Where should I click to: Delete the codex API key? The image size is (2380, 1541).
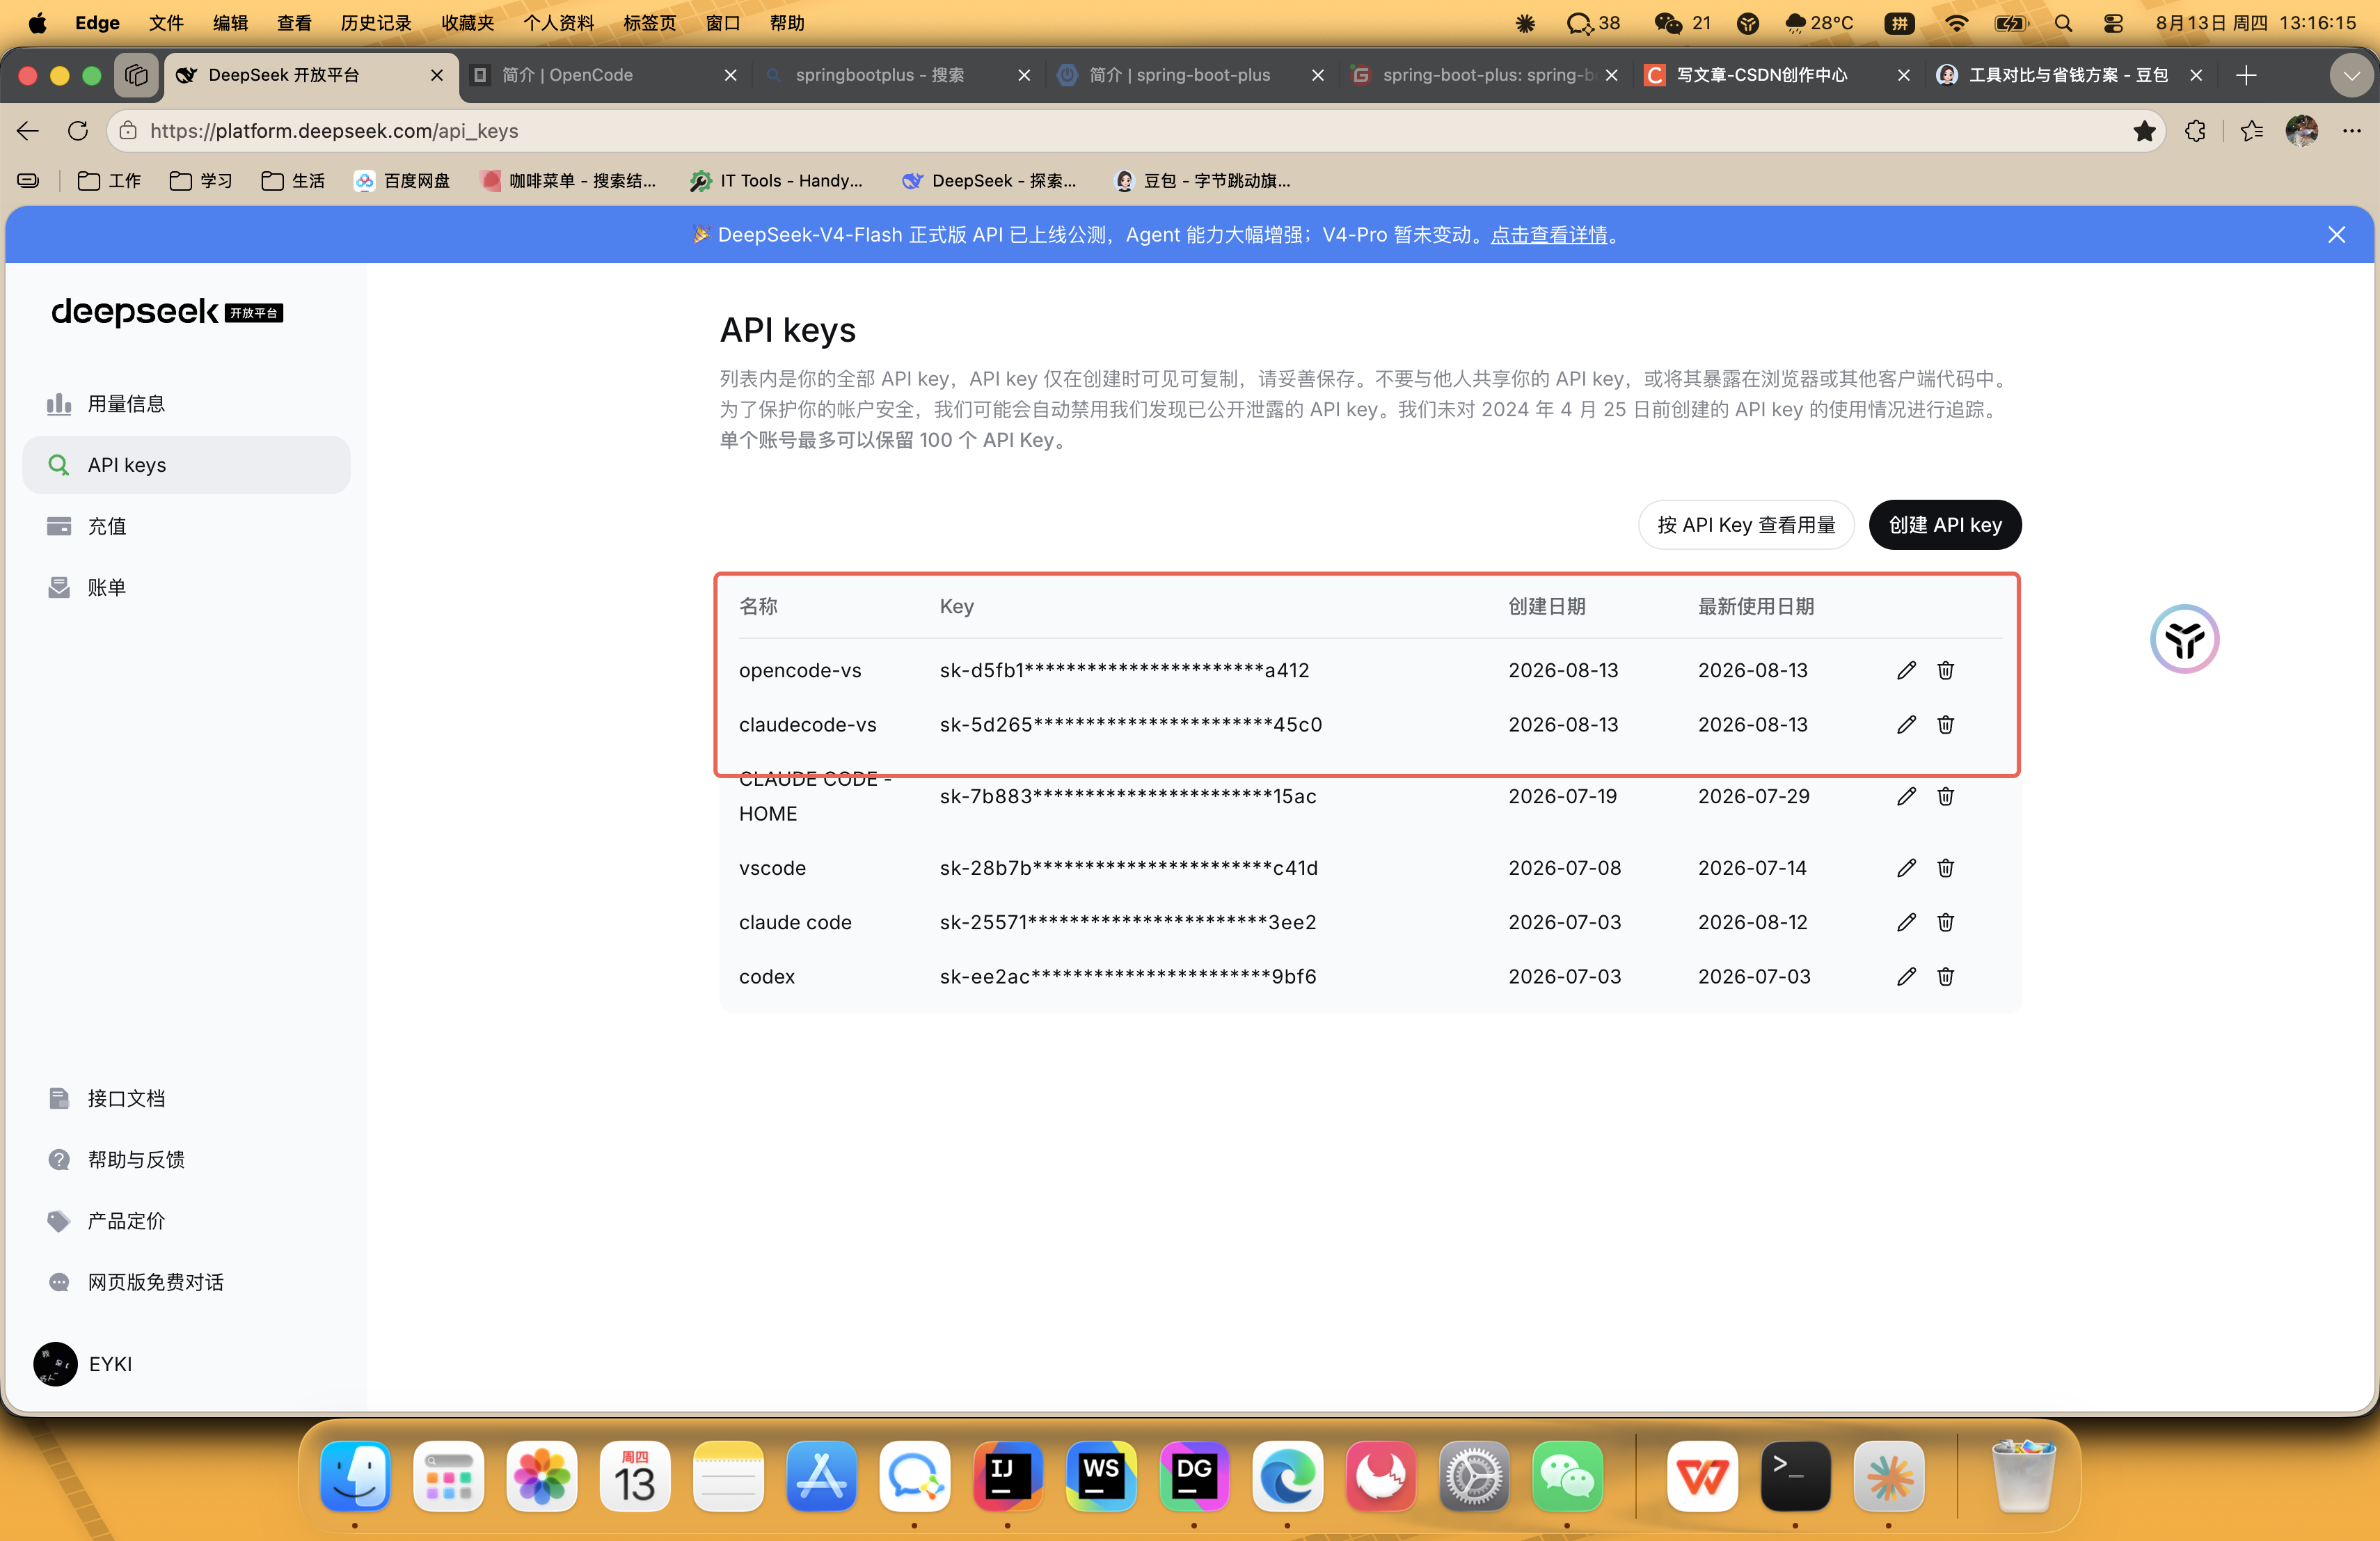[x=1945, y=976]
